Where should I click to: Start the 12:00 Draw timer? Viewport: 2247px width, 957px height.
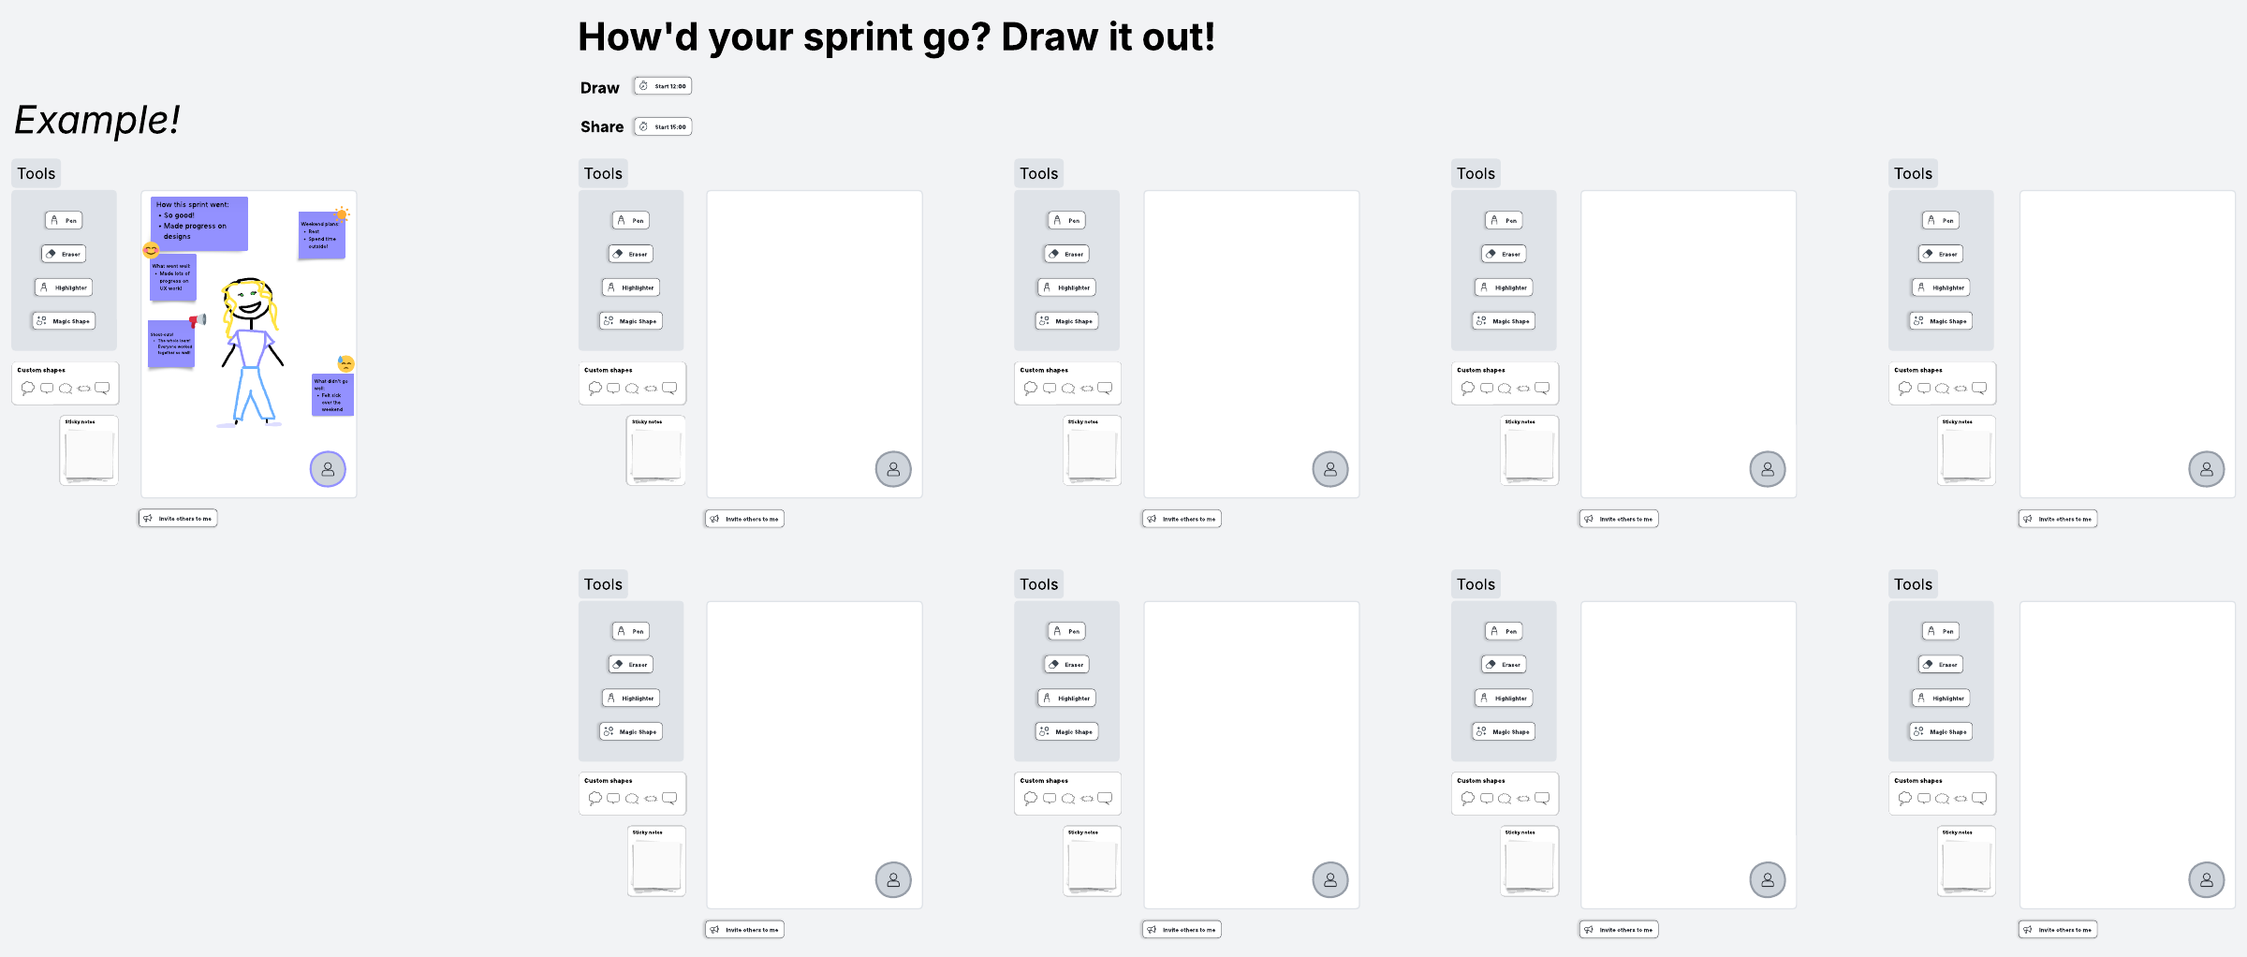point(663,86)
